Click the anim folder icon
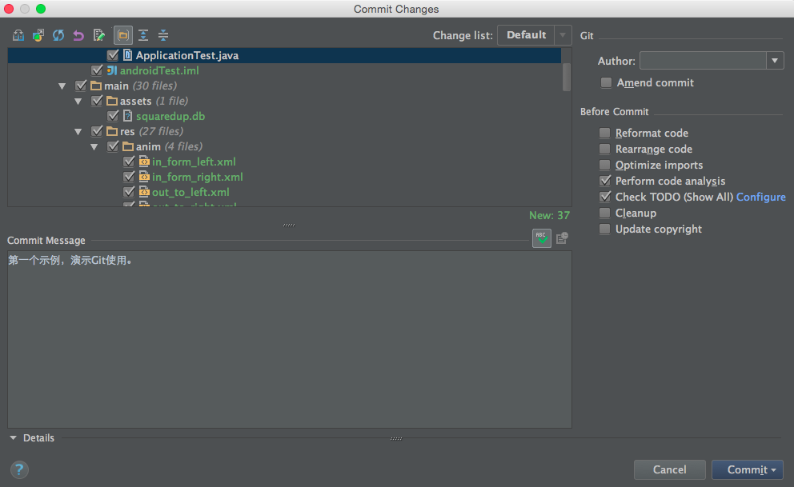 pyautogui.click(x=128, y=146)
